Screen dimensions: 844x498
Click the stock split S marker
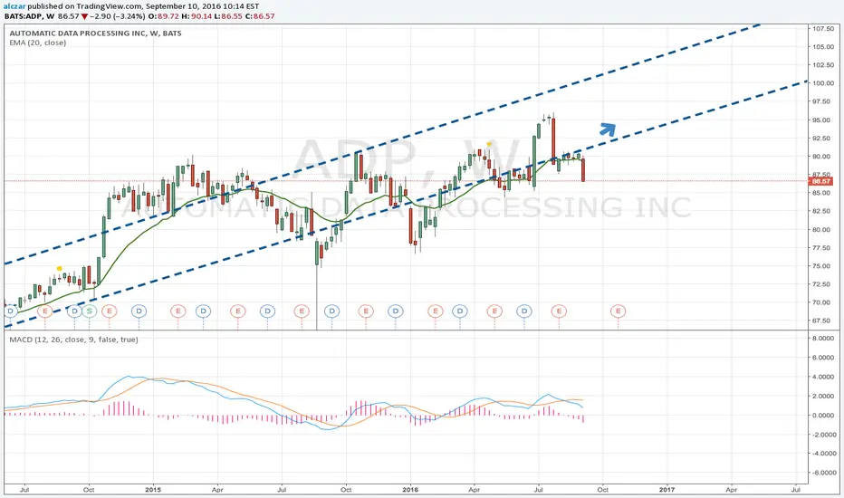tap(90, 311)
